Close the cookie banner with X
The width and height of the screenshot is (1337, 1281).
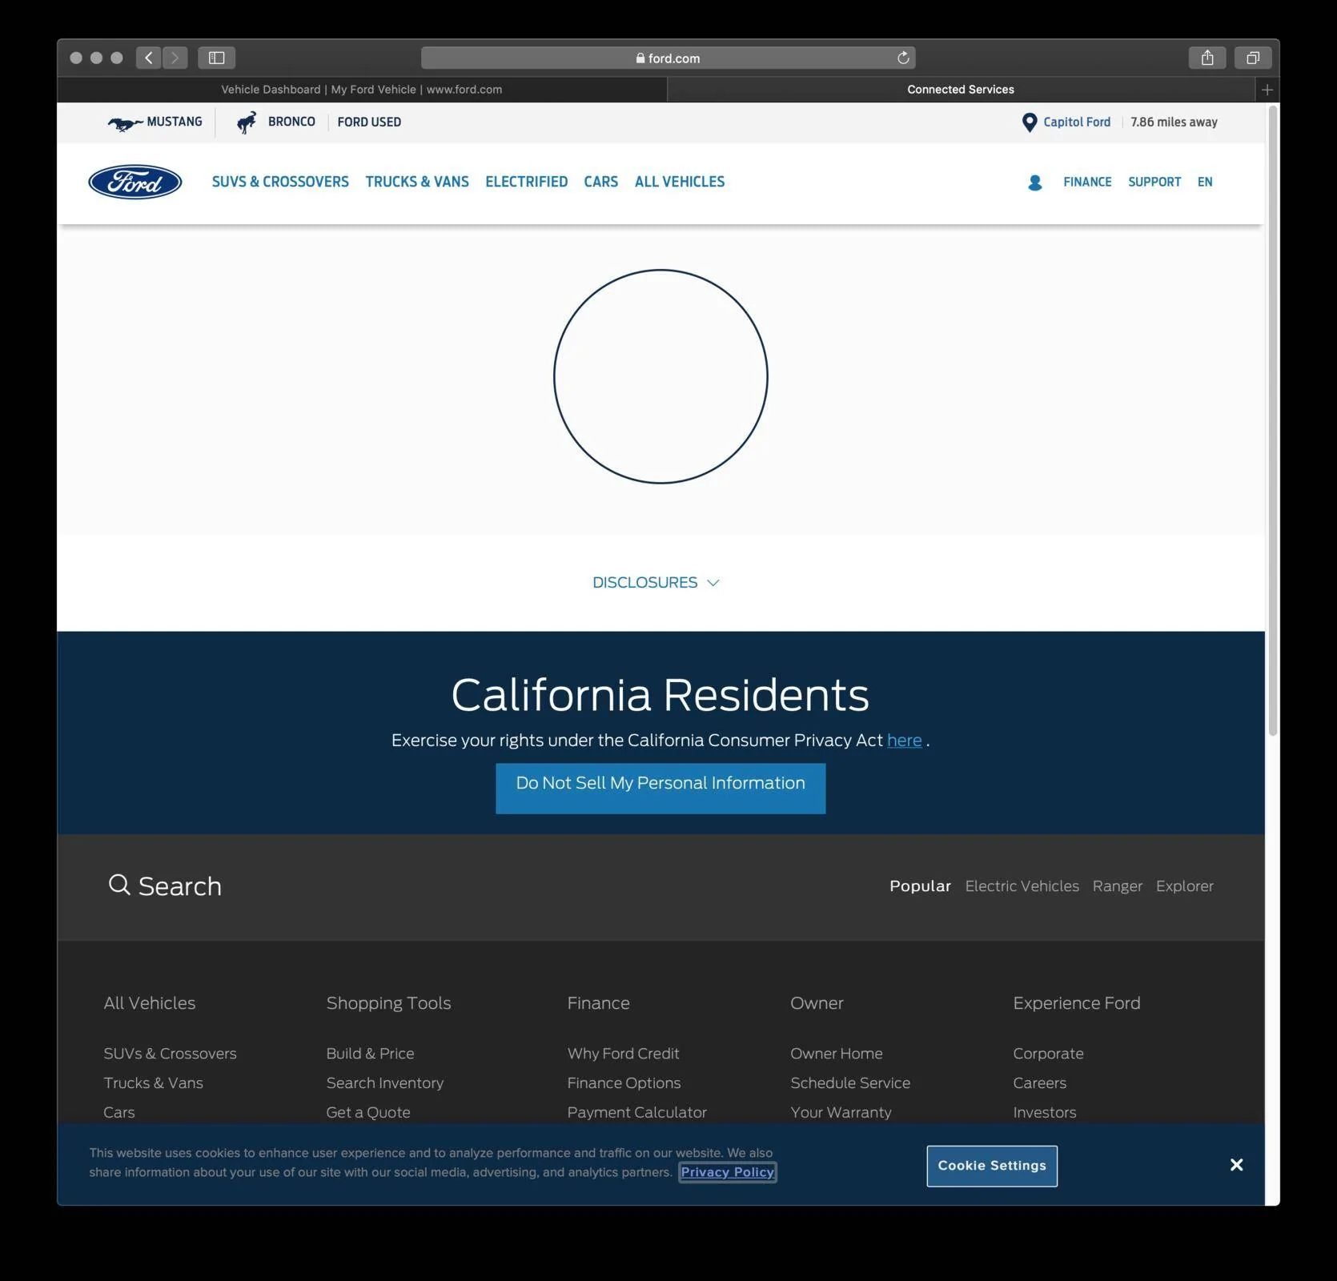1237,1165
